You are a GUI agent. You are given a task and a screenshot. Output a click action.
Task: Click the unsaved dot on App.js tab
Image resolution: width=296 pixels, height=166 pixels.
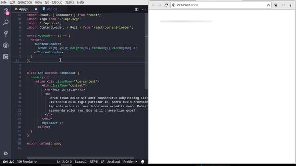[x=36, y=9]
